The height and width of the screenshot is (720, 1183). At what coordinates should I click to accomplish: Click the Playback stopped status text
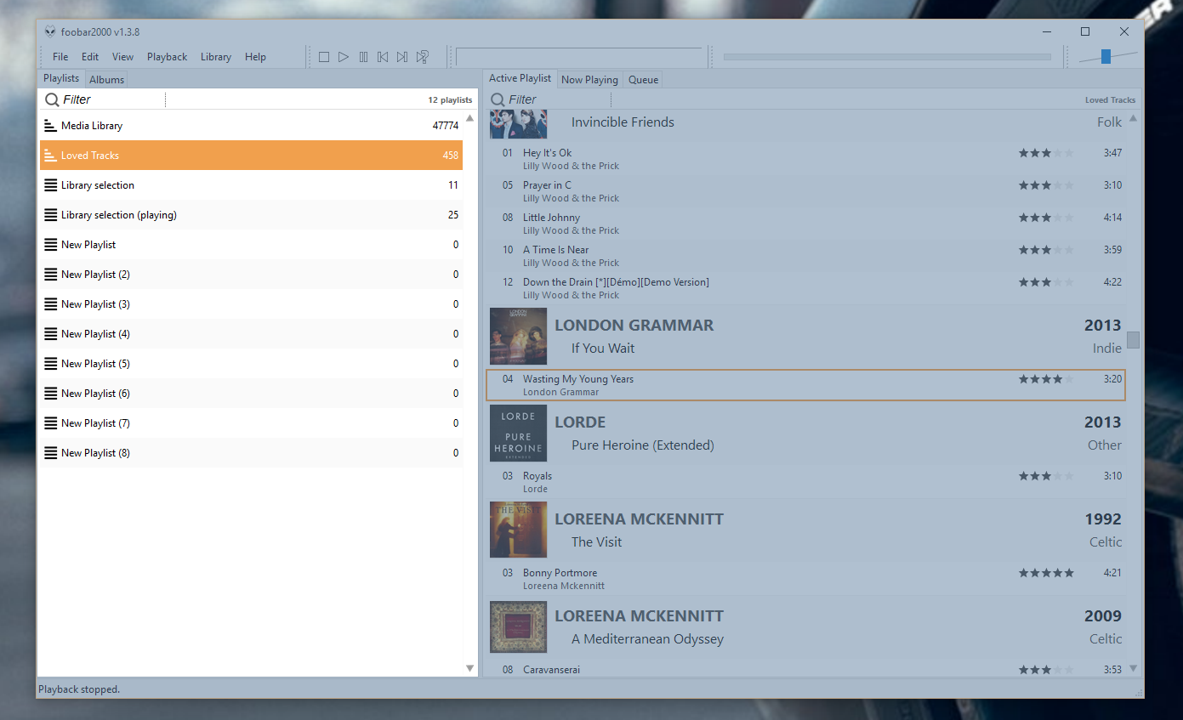pyautogui.click(x=79, y=689)
